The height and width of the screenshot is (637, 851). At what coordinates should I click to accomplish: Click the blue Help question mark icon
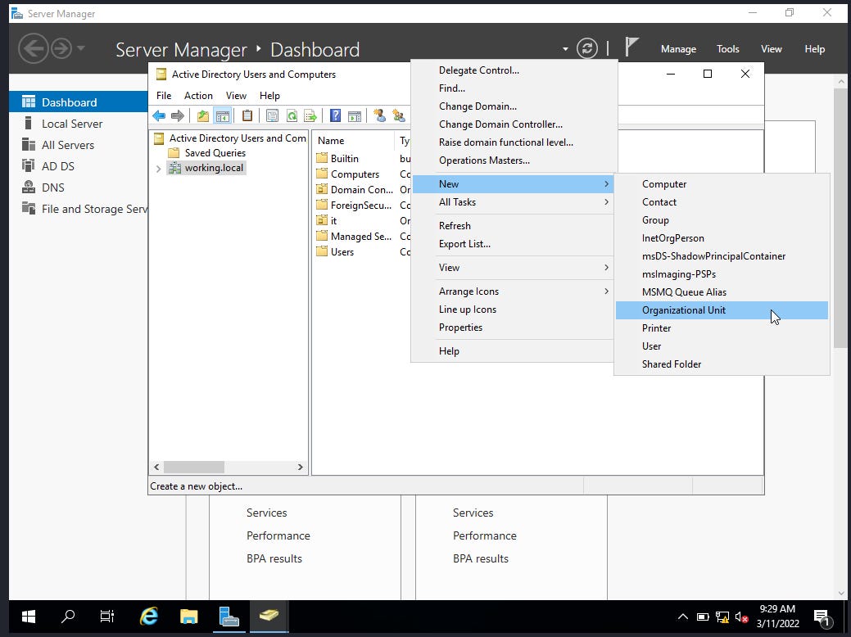coord(336,115)
